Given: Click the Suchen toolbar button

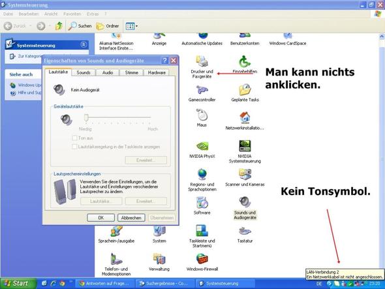Looking at the screenshot, I should (x=80, y=26).
